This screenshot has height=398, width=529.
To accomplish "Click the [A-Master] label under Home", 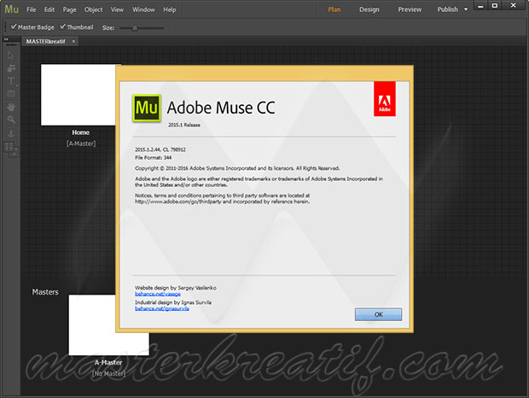I will pos(81,143).
